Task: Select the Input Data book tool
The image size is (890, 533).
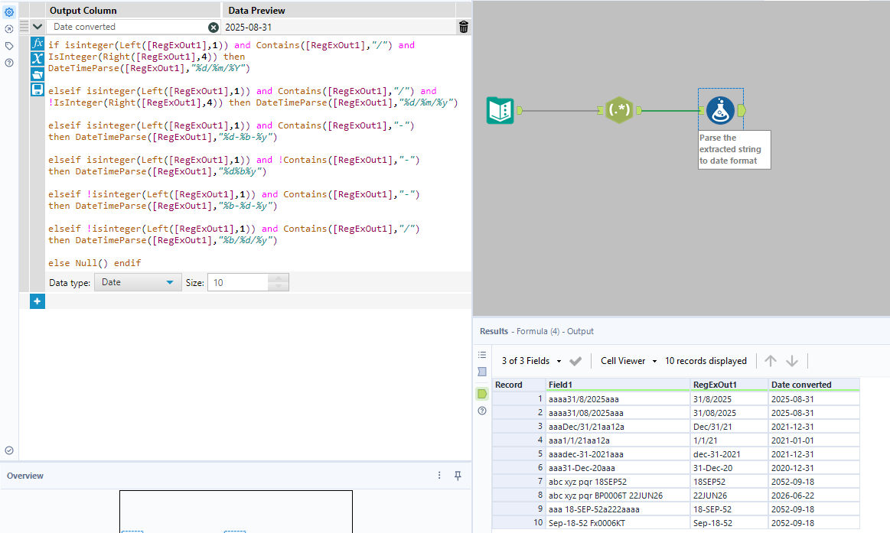Action: [x=500, y=110]
